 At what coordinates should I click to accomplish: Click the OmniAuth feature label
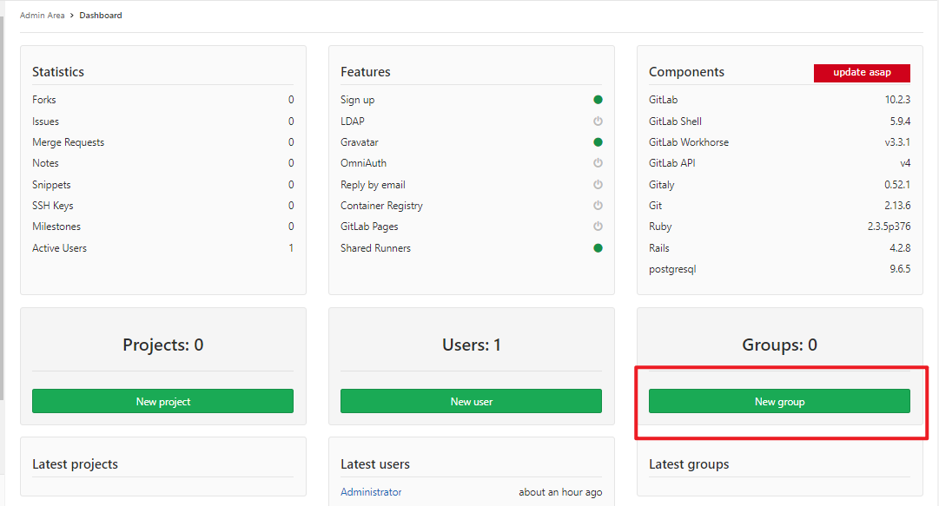[x=363, y=163]
